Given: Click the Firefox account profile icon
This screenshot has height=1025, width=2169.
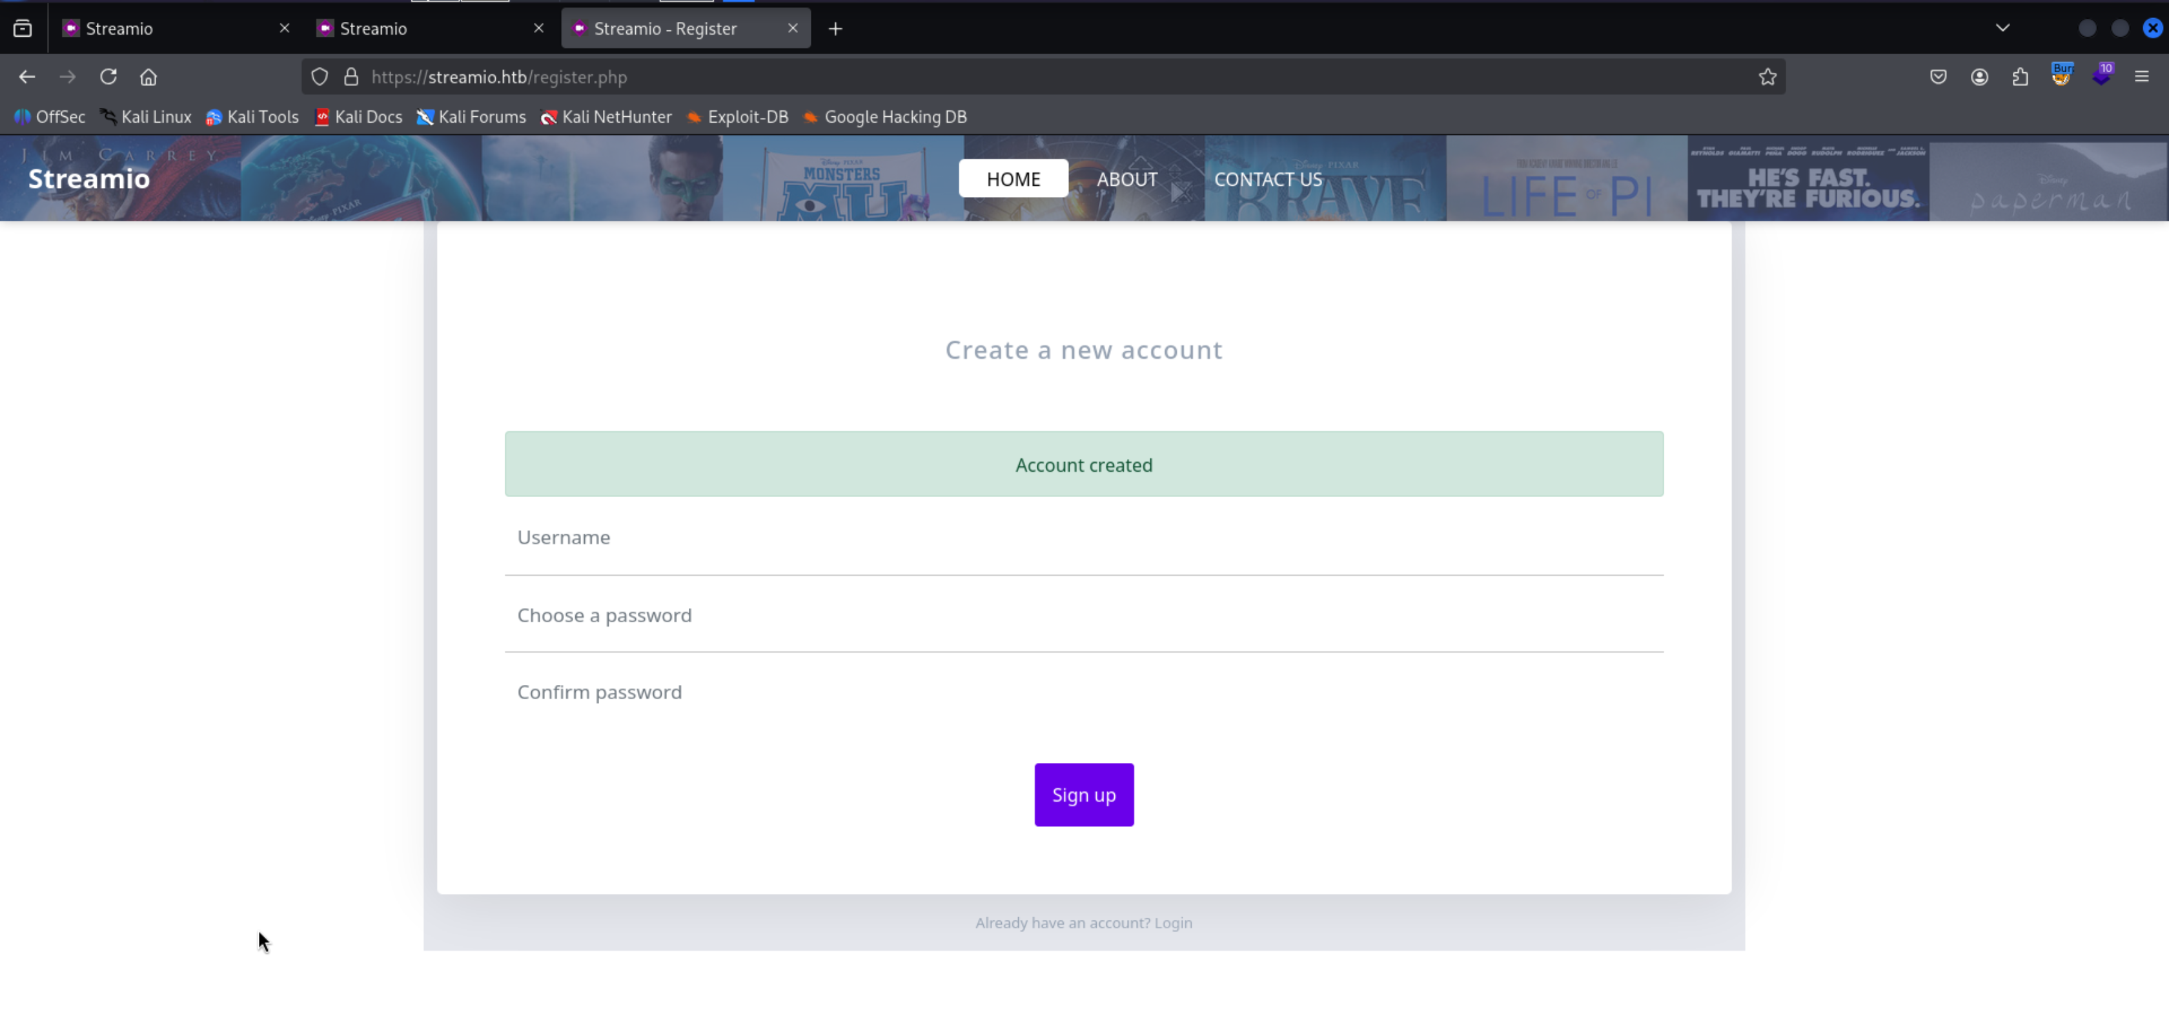Looking at the screenshot, I should (x=1980, y=77).
